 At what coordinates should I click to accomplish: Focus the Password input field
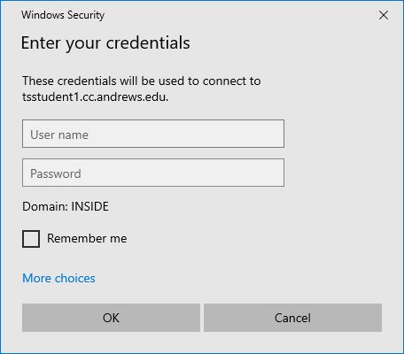coord(153,173)
